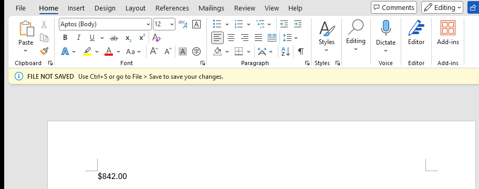The width and height of the screenshot is (479, 189).
Task: Toggle character shading
Action: pos(183,51)
